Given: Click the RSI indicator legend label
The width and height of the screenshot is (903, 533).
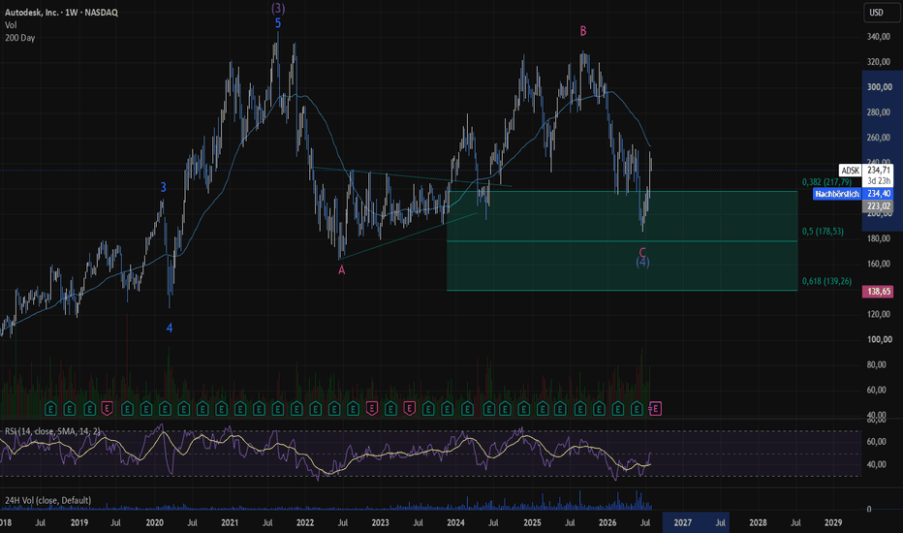Looking at the screenshot, I should 52,431.
